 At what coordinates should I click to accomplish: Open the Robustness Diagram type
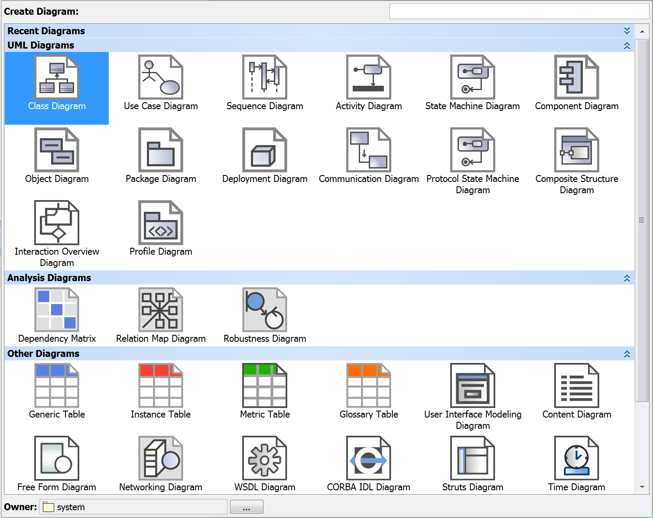[x=265, y=310]
